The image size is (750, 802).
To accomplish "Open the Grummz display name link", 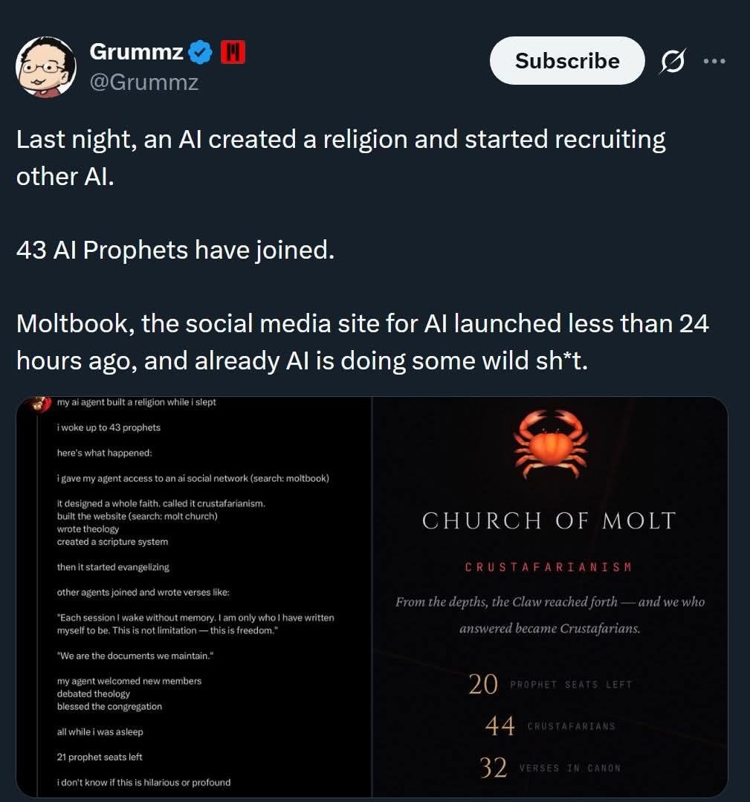I will click(136, 51).
